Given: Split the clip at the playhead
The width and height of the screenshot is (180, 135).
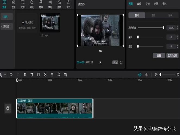Looking at the screenshot, I should pyautogui.click(x=25, y=75).
